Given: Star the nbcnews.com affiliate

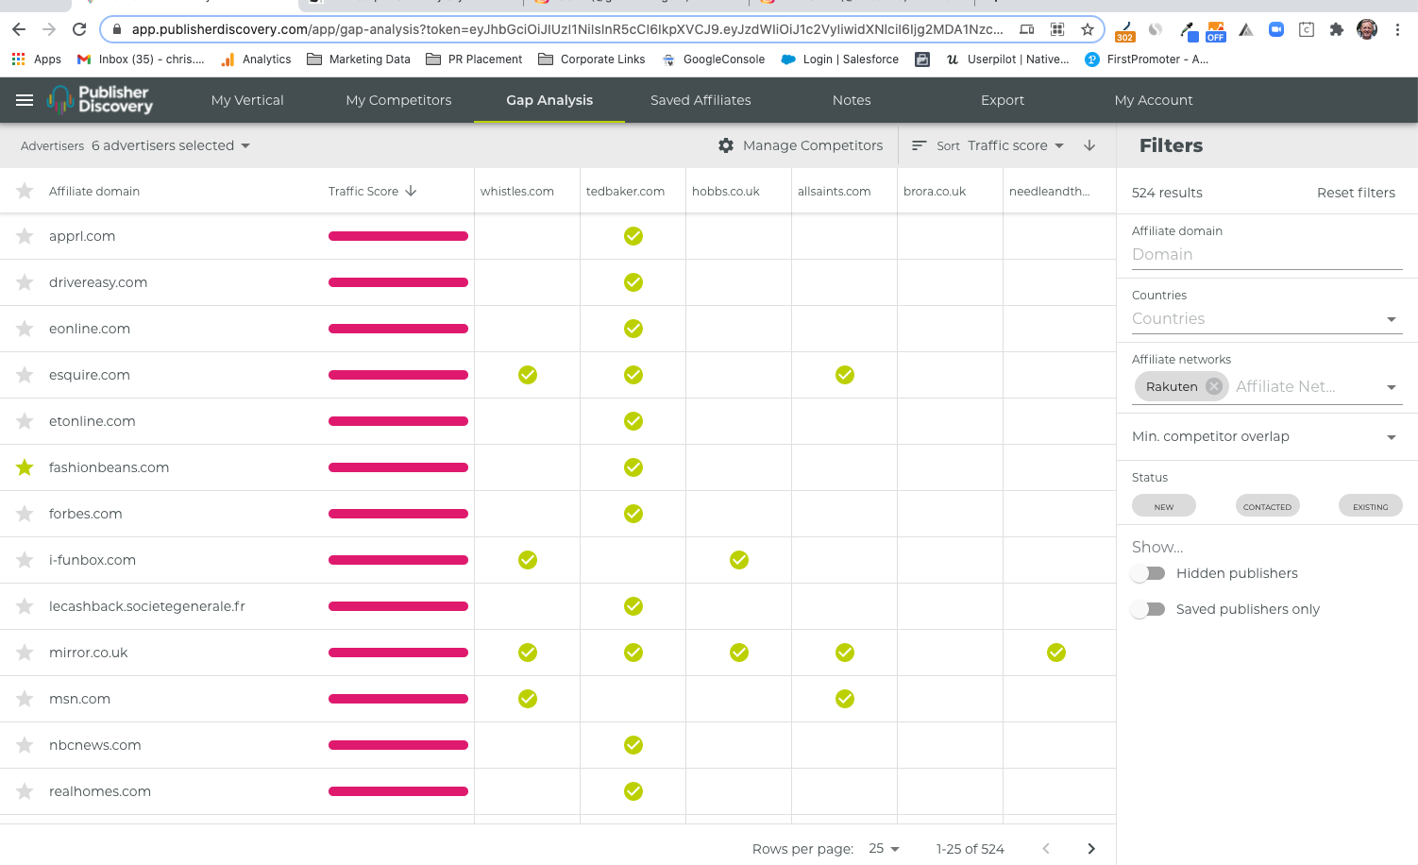Looking at the screenshot, I should [25, 745].
